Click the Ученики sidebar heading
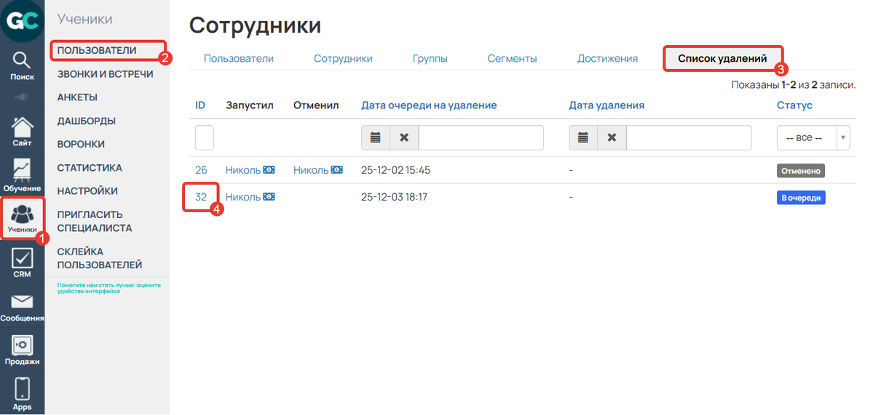 (84, 19)
